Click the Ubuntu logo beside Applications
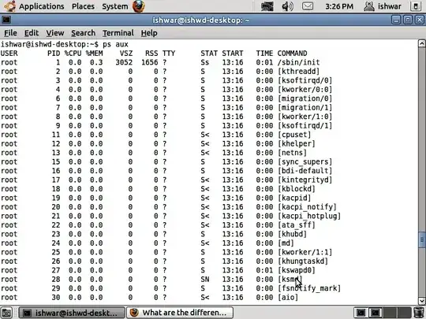 coord(9,6)
